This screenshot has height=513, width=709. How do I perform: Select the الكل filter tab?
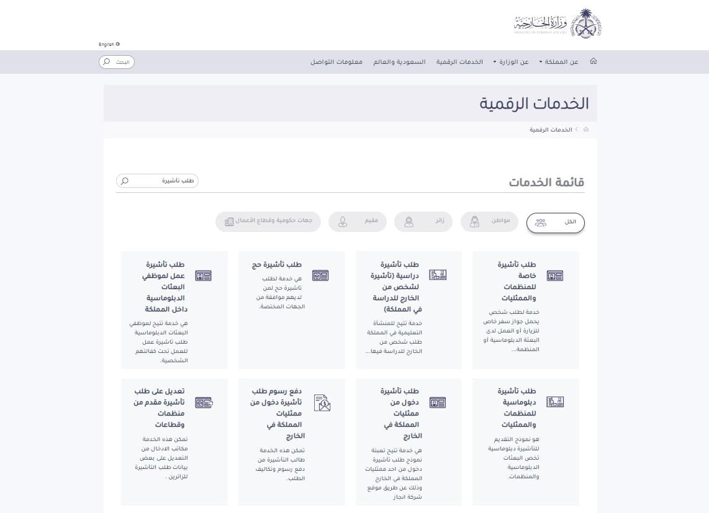coord(555,222)
